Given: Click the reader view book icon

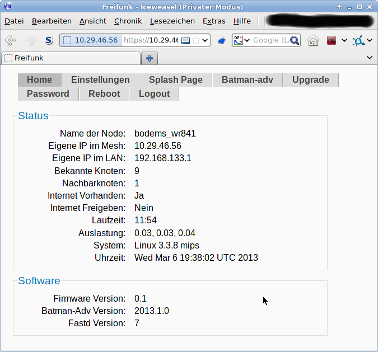Looking at the screenshot, I should (185, 40).
